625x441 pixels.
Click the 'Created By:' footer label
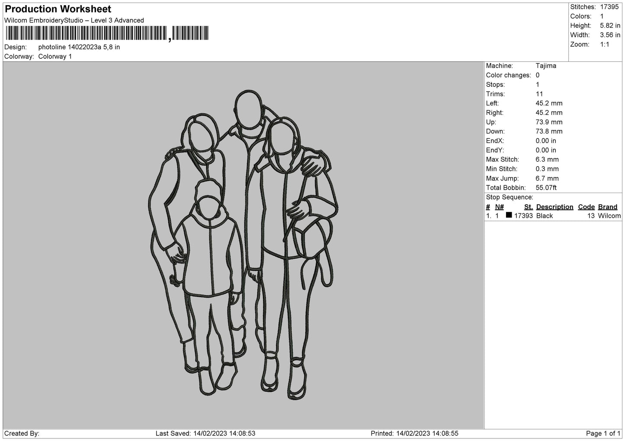click(22, 433)
